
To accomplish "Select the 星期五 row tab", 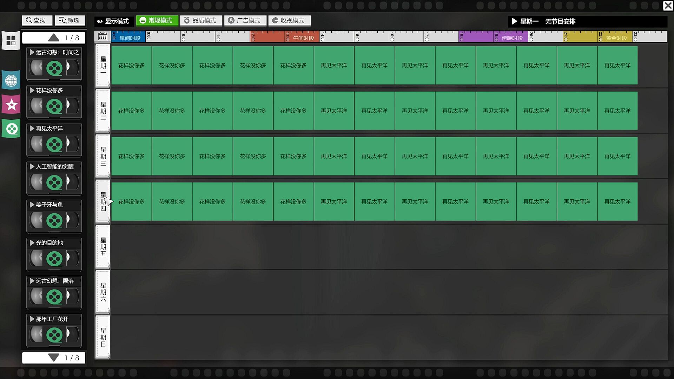I will 103,247.
